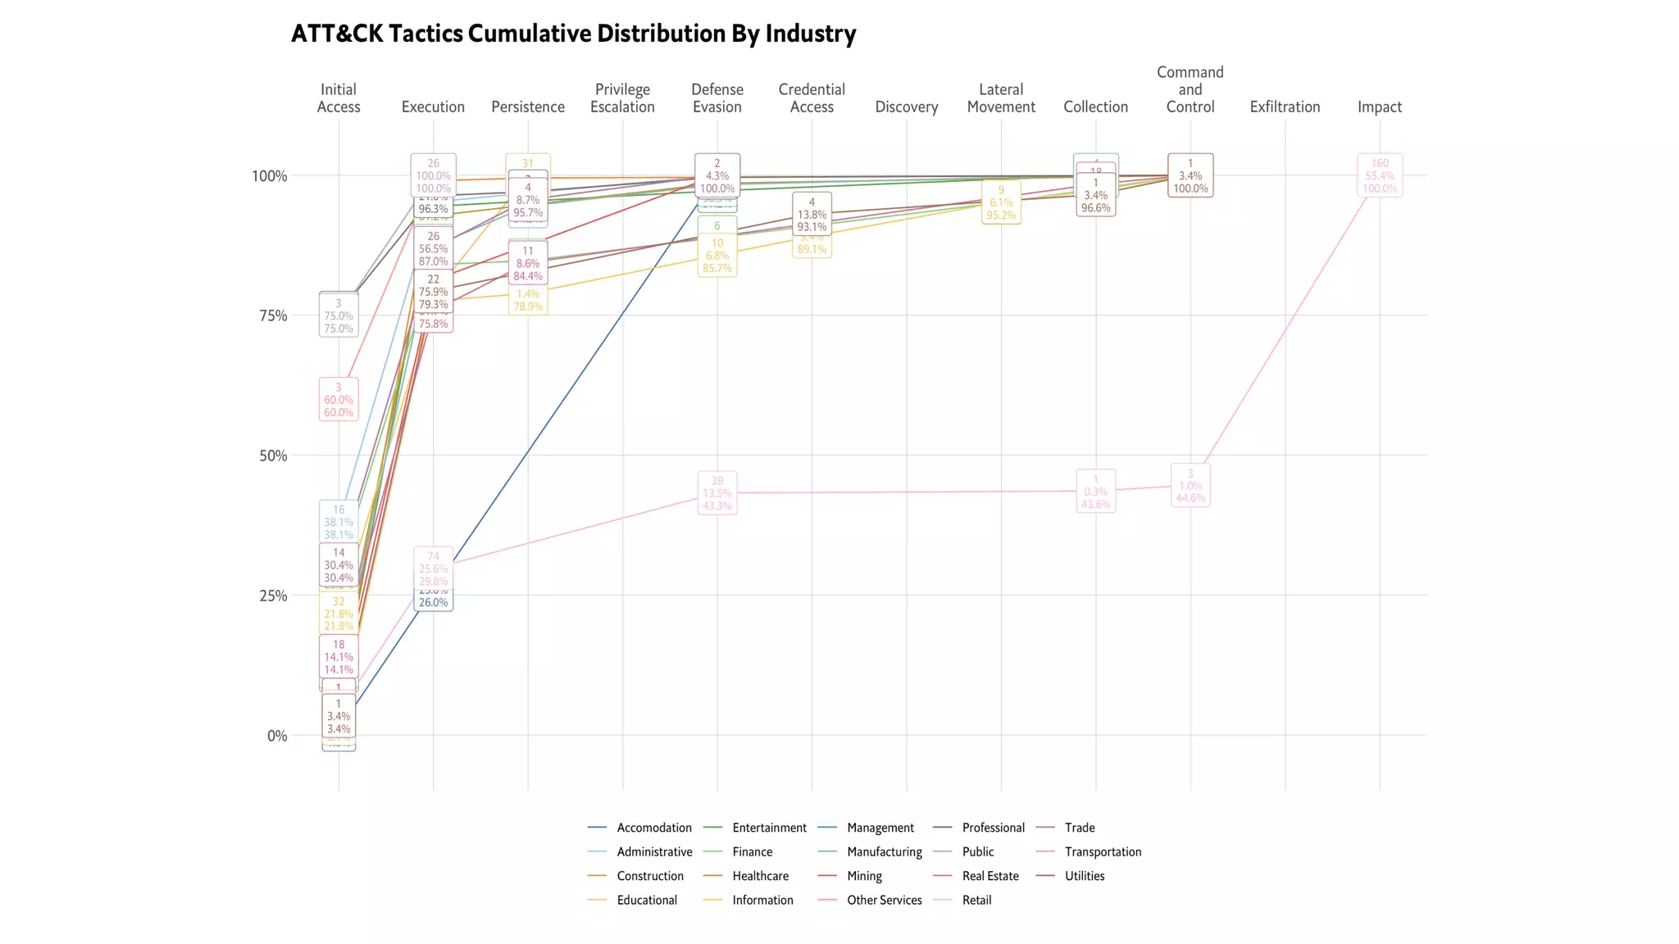This screenshot has height=944, width=1679.
Task: Select the Other Services legend entry
Action: (884, 900)
